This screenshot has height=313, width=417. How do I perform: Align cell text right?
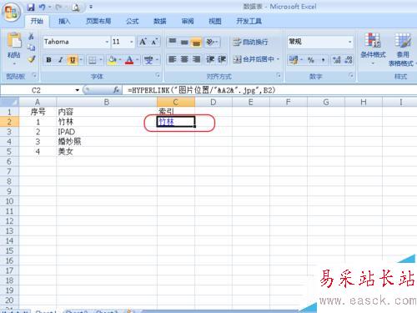point(196,59)
